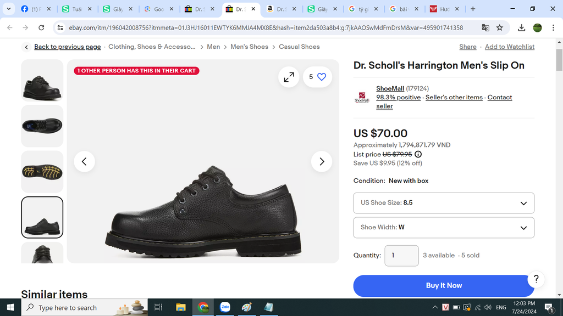Select fourth thumbnail, side profile view
The height and width of the screenshot is (316, 563).
[x=42, y=217]
